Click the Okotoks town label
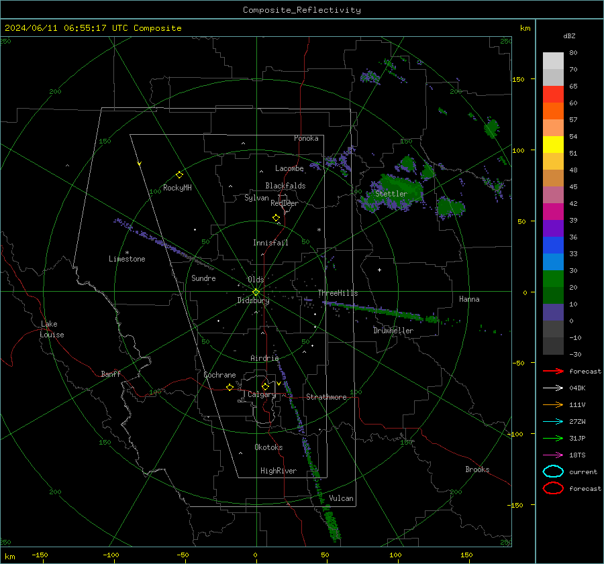 click(x=268, y=447)
